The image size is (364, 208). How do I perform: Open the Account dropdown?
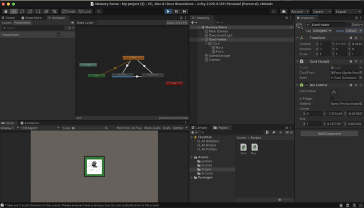click(300, 11)
